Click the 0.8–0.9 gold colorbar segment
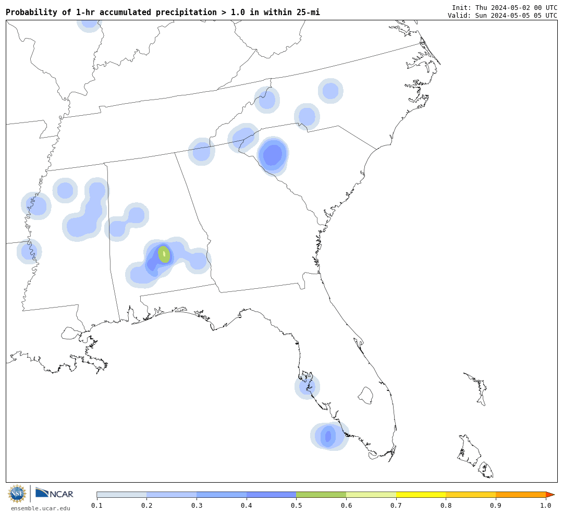 click(471, 495)
